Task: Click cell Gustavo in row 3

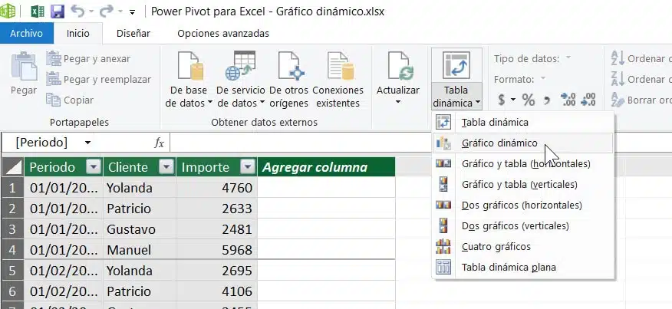Action: pyautogui.click(x=140, y=228)
